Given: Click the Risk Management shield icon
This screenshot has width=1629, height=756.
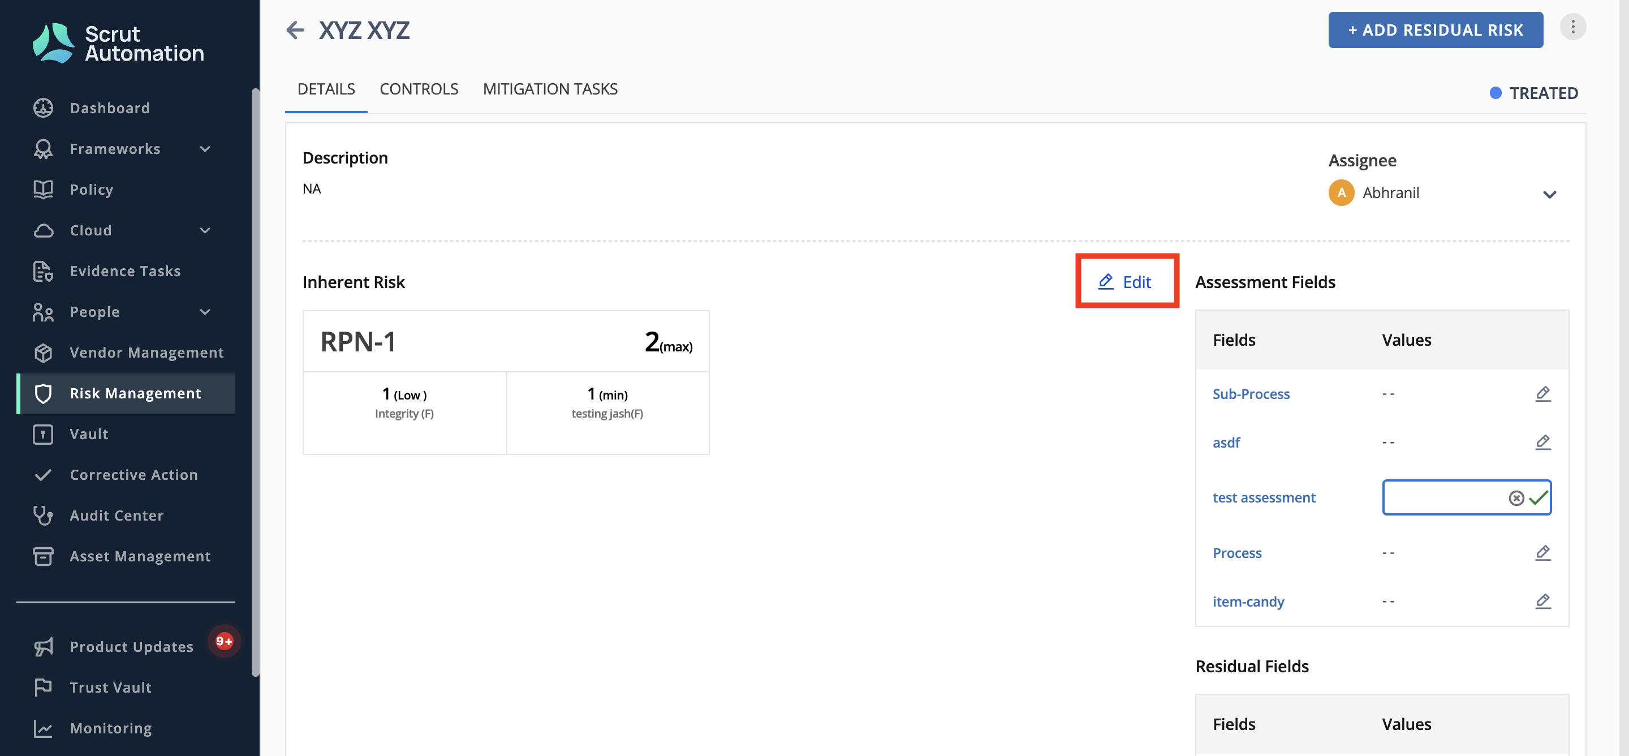Looking at the screenshot, I should 43,393.
